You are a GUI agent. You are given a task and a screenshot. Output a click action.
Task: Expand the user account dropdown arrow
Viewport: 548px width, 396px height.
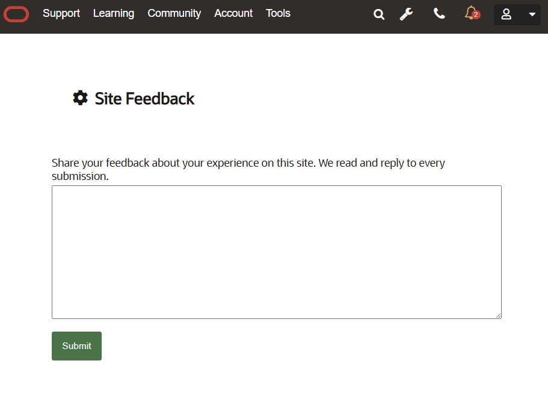point(532,14)
